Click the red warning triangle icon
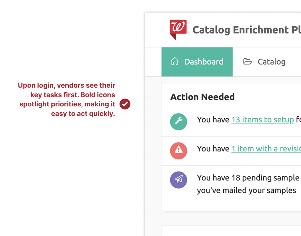301x236 pixels. click(x=178, y=150)
